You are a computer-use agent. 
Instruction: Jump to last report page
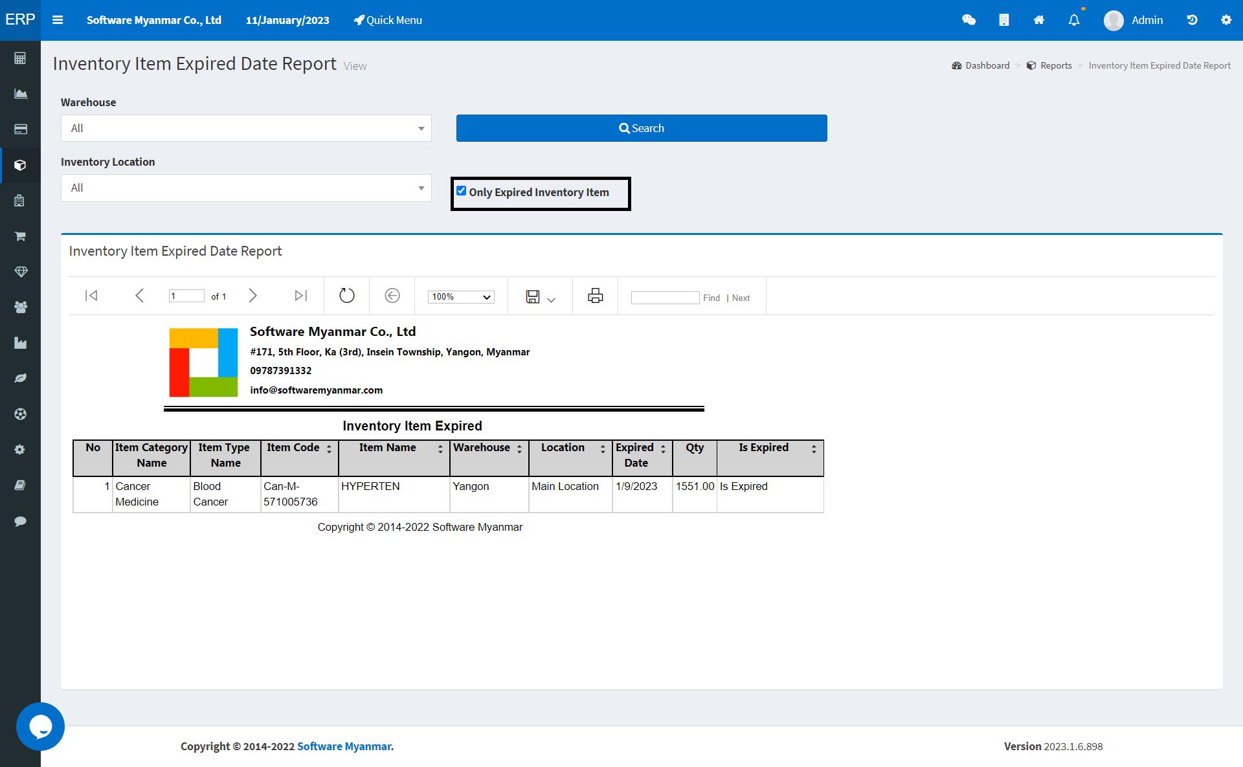pos(300,296)
